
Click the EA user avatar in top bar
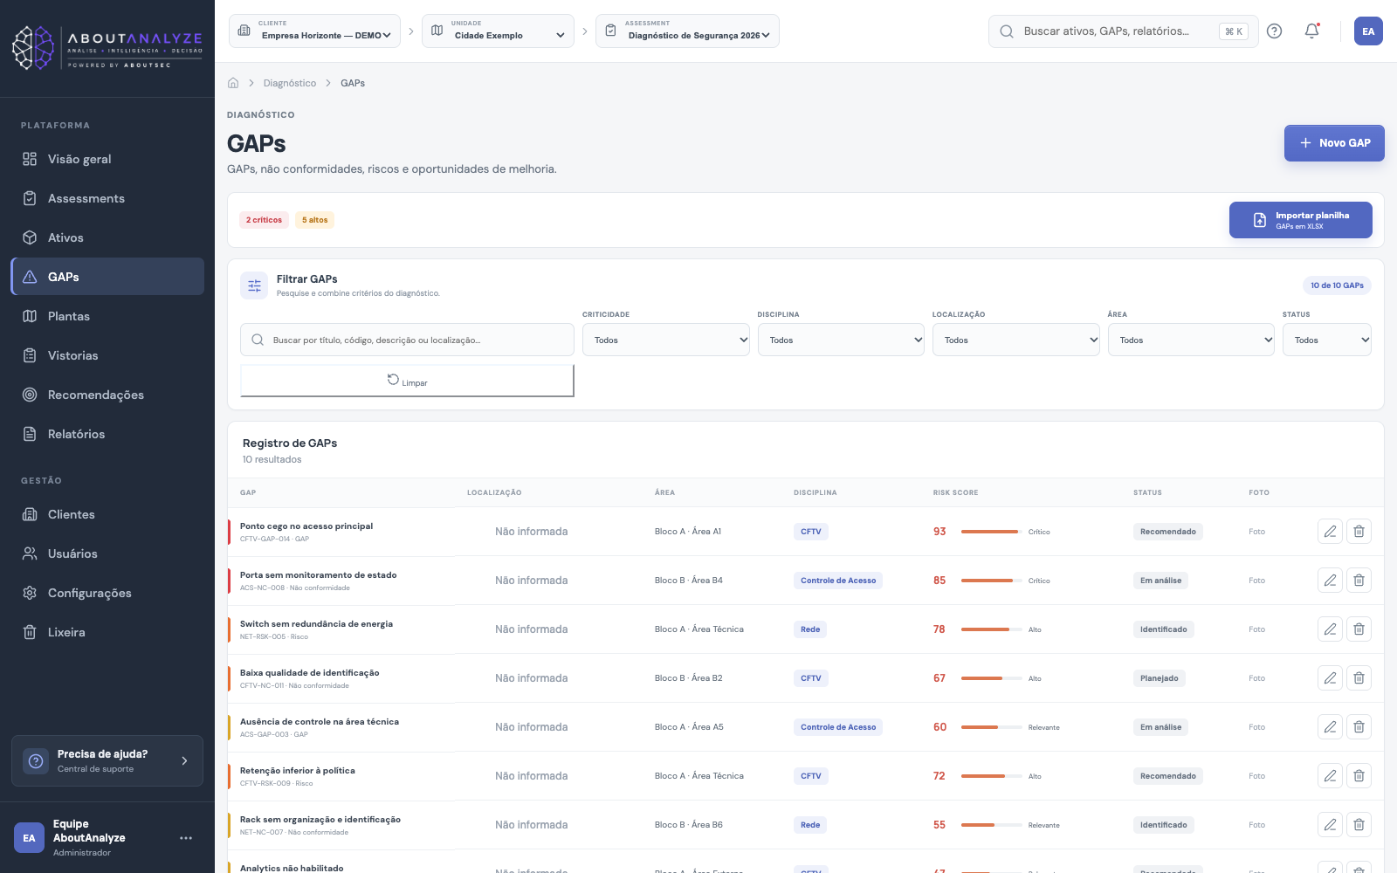[1368, 31]
